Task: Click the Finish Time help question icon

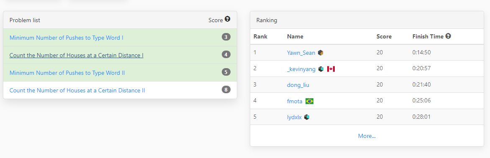Action: tap(448, 36)
